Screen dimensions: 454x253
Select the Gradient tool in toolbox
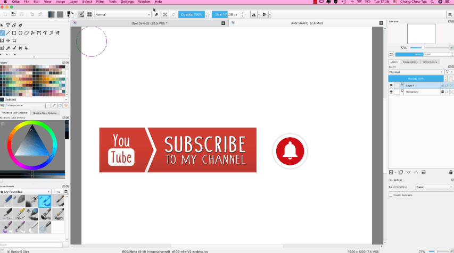pyautogui.click(x=2, y=48)
